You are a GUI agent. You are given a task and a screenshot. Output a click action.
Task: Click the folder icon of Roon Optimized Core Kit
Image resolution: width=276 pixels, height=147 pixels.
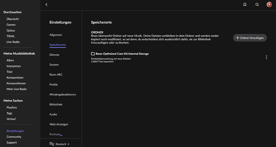click(x=93, y=54)
